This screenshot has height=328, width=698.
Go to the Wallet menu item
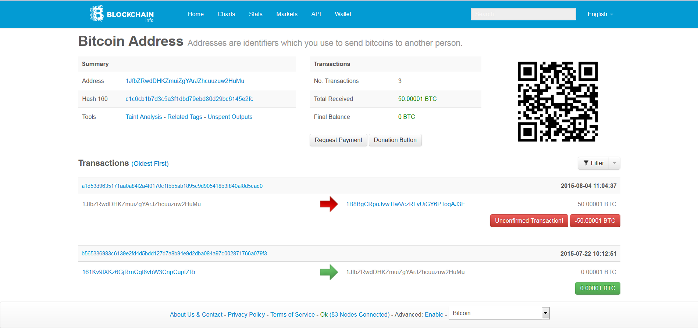coord(343,14)
